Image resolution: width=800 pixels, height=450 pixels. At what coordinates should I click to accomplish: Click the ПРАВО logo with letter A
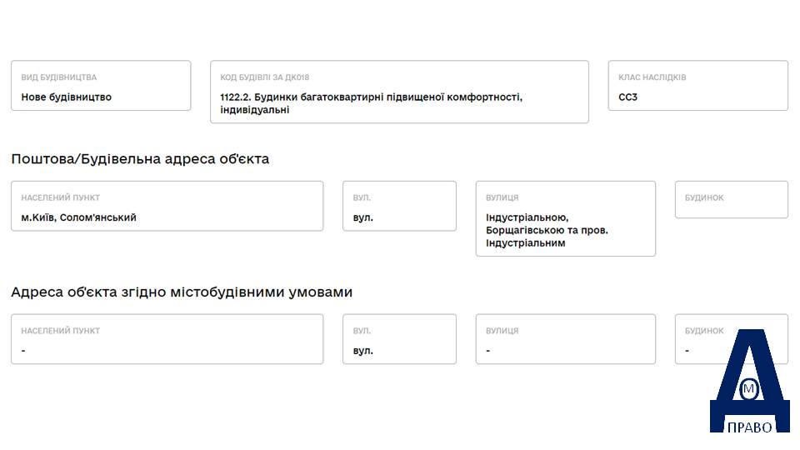749,381
